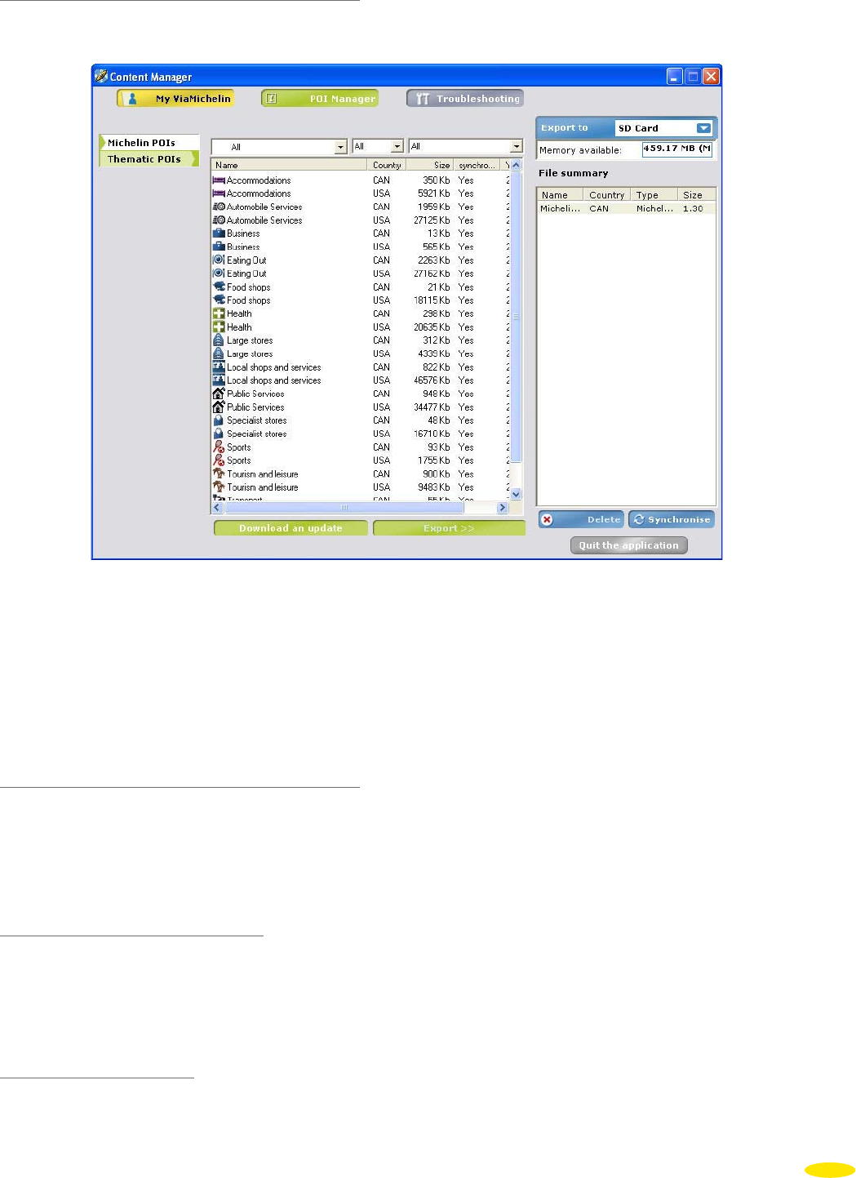Click the Delete button
Screen dimensions: 856x1178
tap(581, 519)
